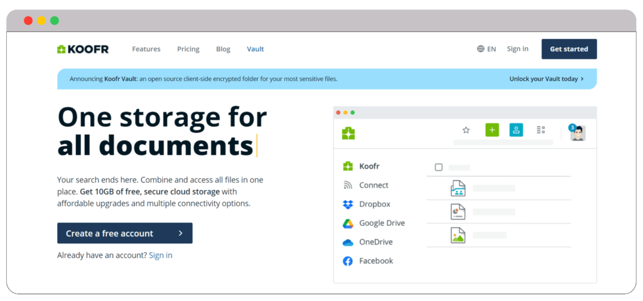This screenshot has height=301, width=643.
Task: Open the Features menu item
Action: coord(146,49)
